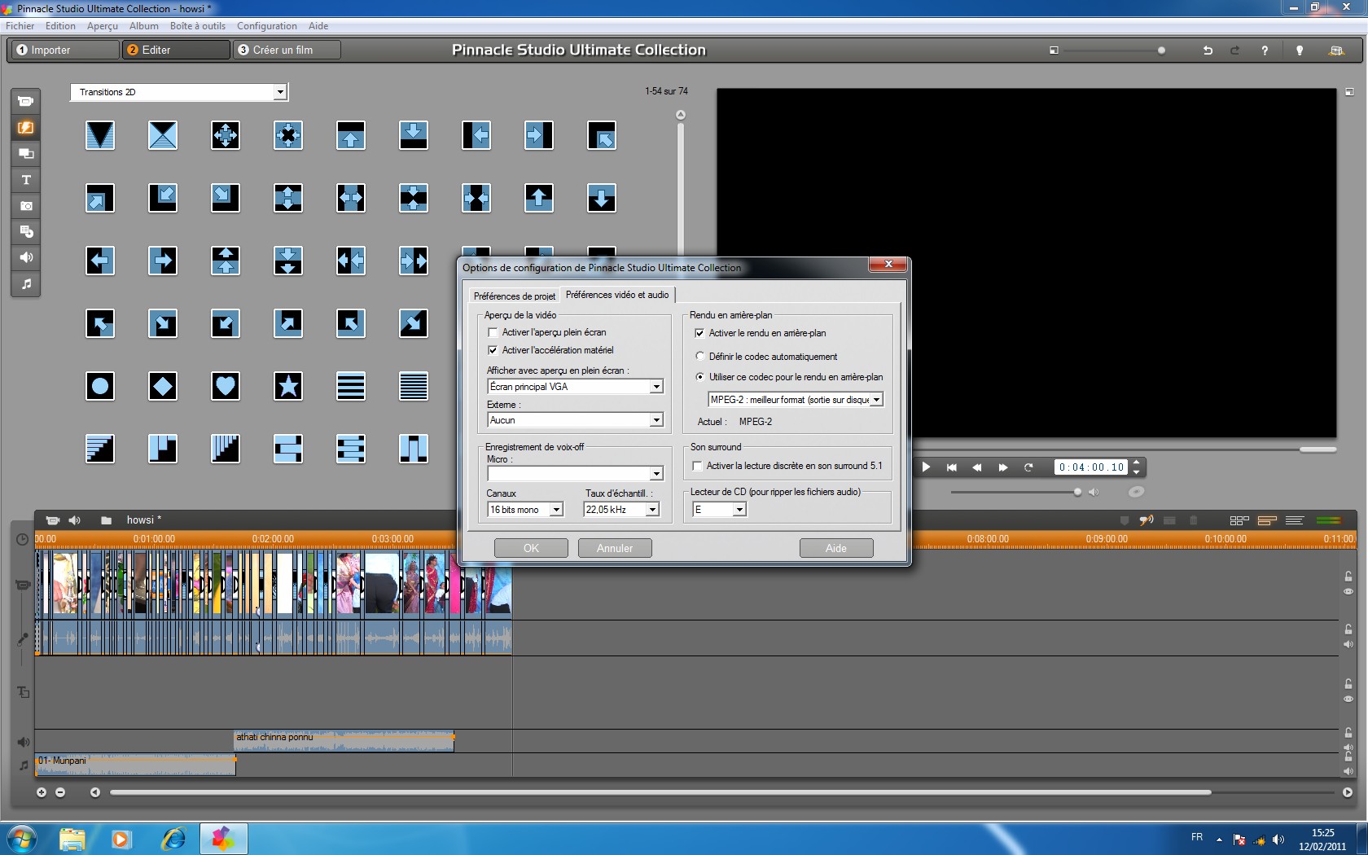Open the timeline video toolbox camera icon
Viewport: 1368px width, 855px height.
click(x=53, y=520)
